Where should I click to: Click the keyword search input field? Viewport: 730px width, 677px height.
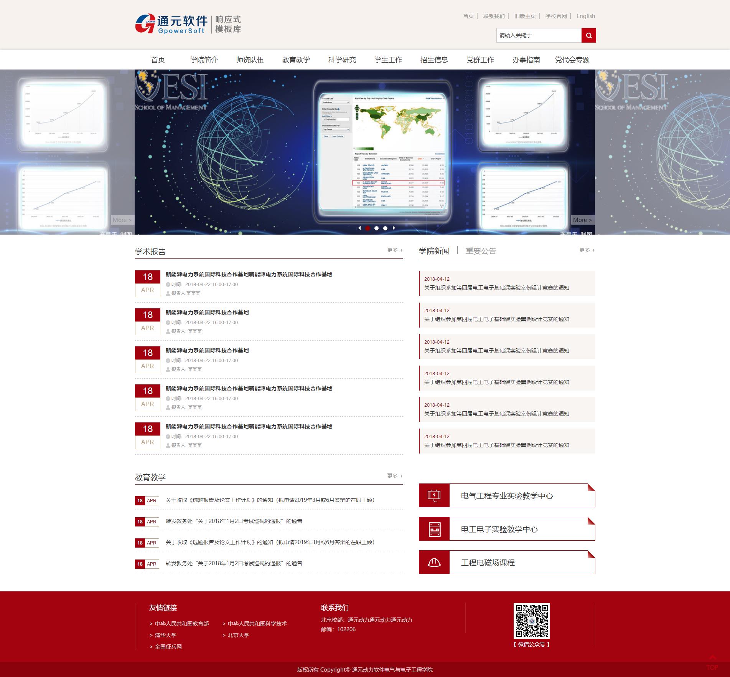point(539,35)
